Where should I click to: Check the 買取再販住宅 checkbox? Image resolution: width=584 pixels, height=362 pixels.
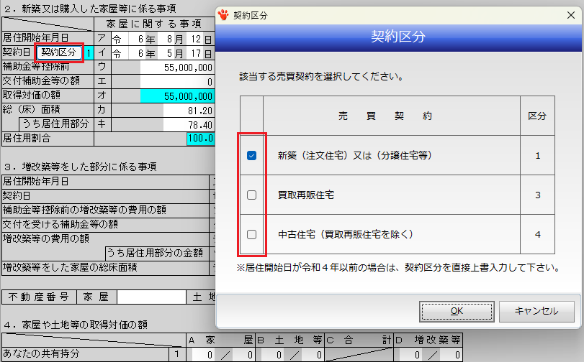click(x=252, y=195)
